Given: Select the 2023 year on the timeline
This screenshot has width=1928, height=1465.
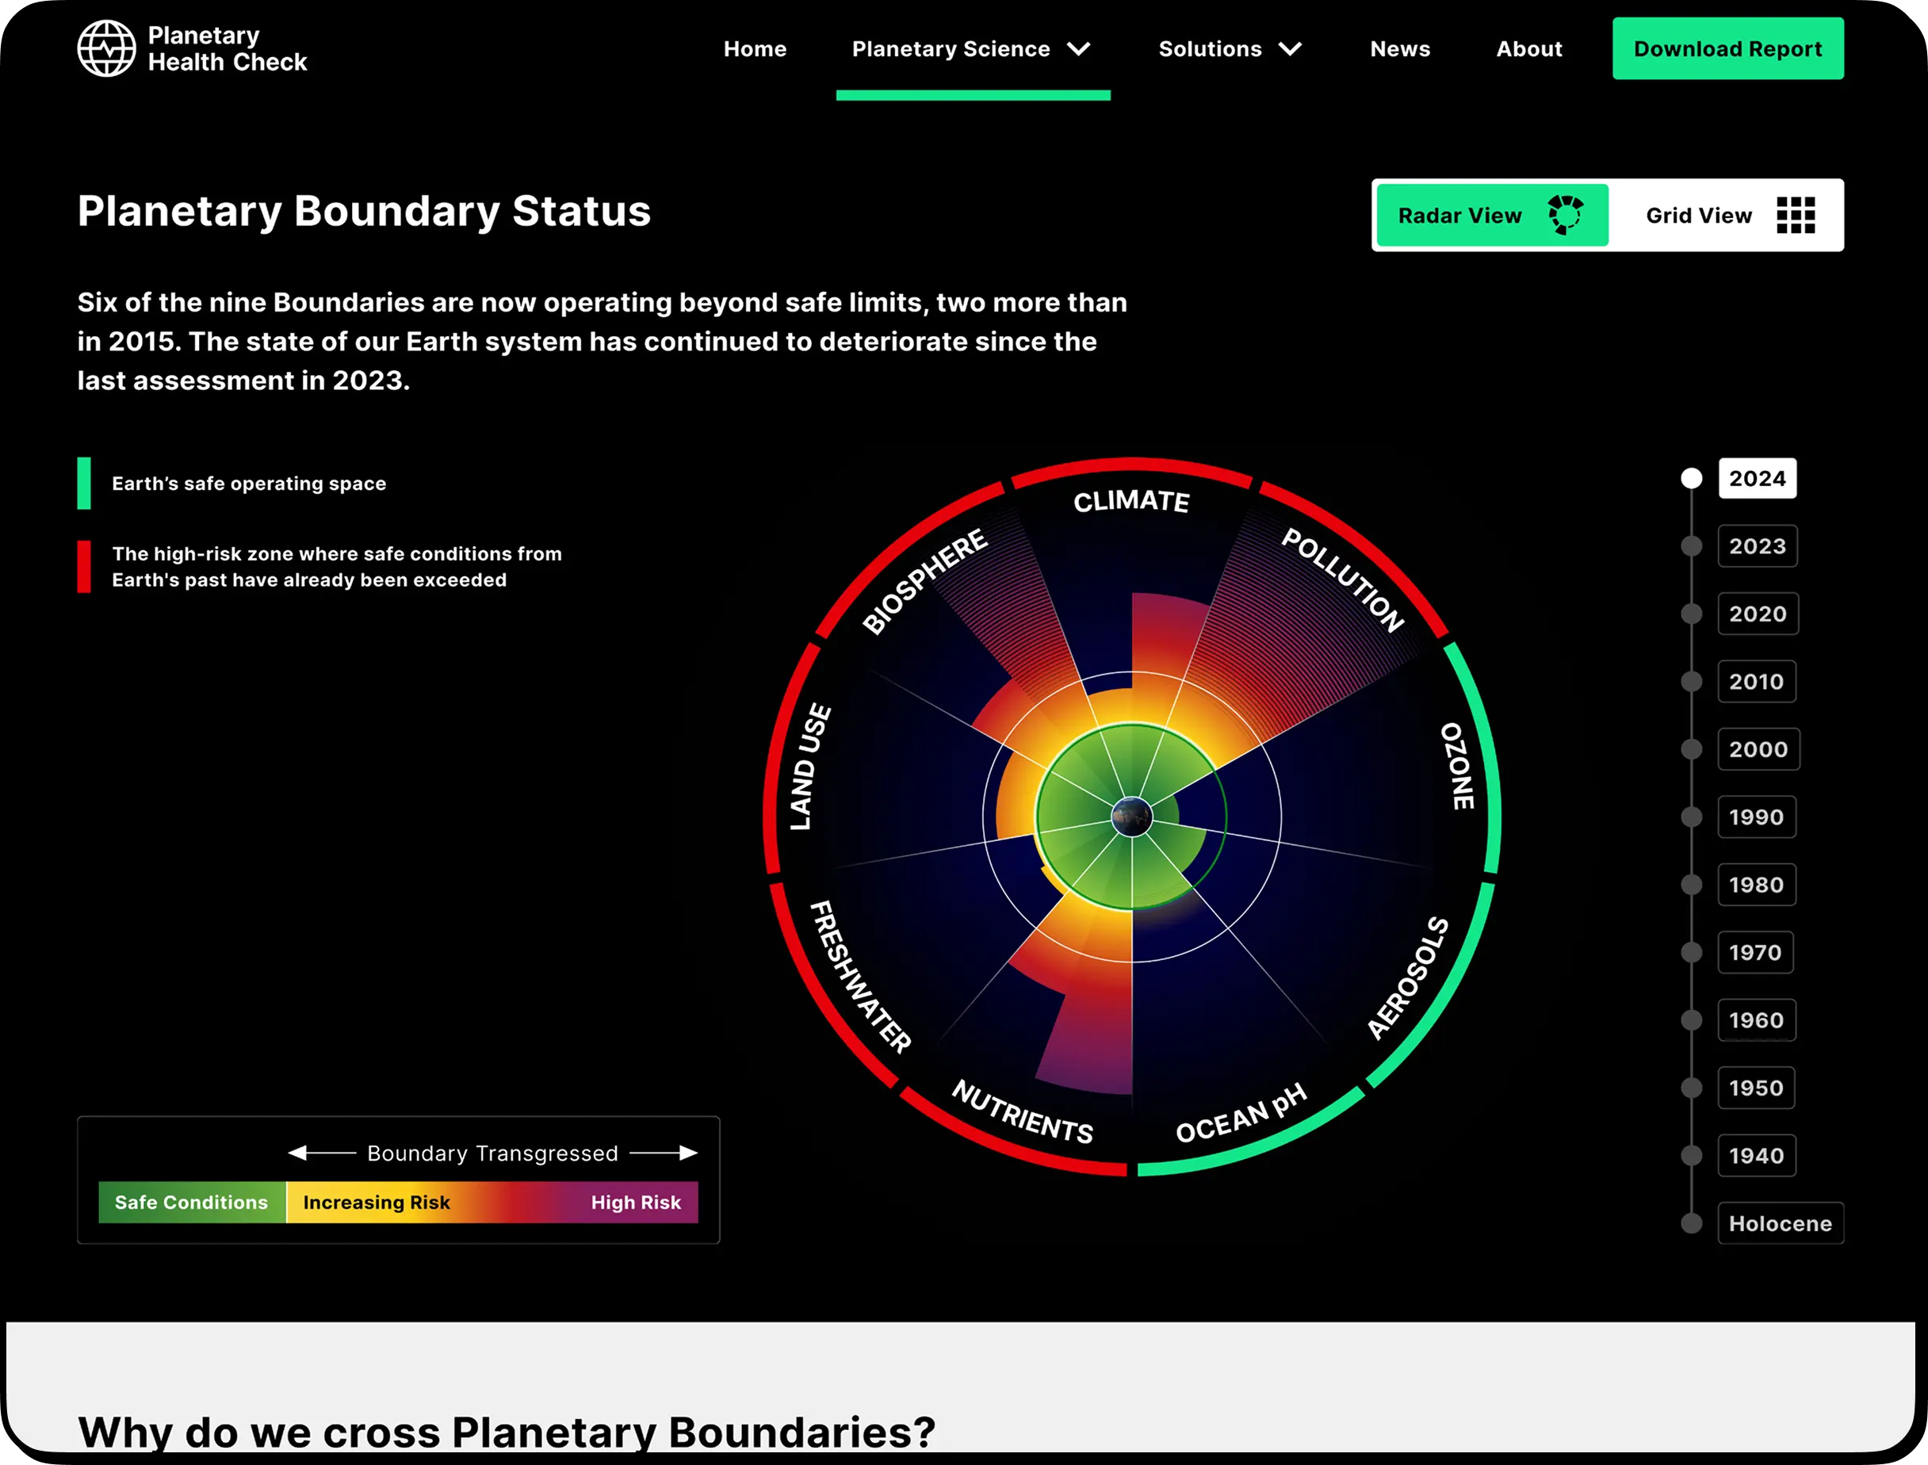Looking at the screenshot, I should (x=1758, y=546).
